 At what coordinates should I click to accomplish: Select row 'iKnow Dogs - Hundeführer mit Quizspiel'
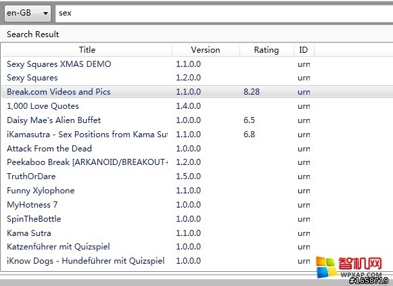point(198,261)
